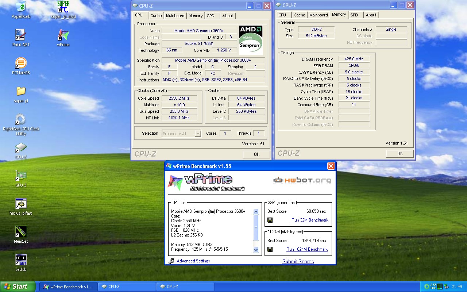Run the 1024M Benchmark link
Viewport: 467px width, 292px height.
coord(307,249)
